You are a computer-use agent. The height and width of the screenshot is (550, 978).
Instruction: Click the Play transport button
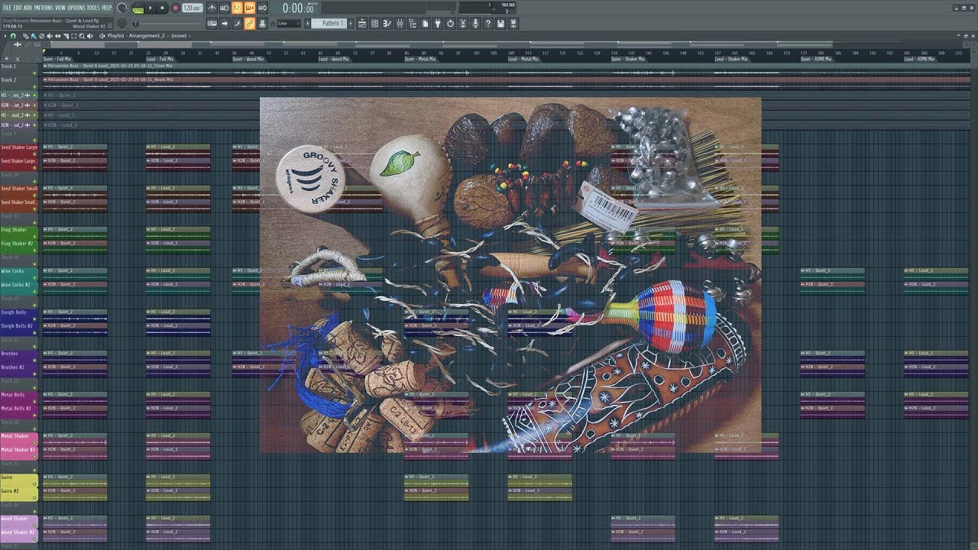tap(151, 8)
